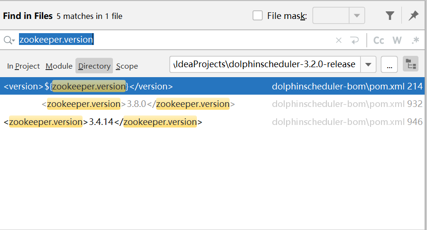Open the search filter funnel options
The width and height of the screenshot is (427, 230).
coord(390,16)
